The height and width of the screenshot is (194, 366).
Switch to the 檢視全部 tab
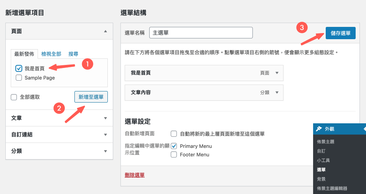point(51,54)
